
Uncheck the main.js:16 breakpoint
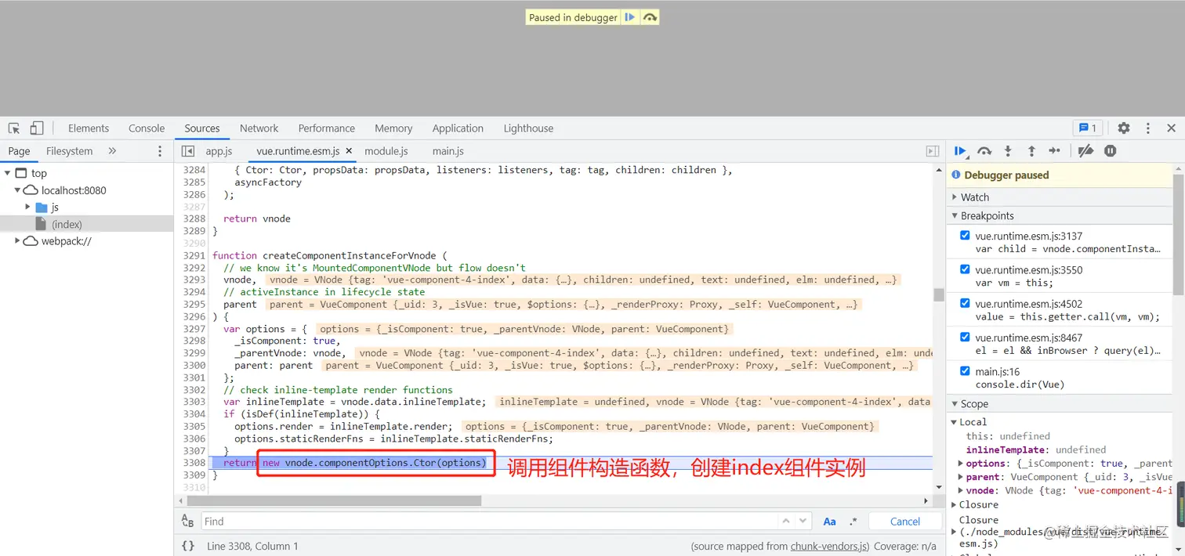(x=965, y=371)
